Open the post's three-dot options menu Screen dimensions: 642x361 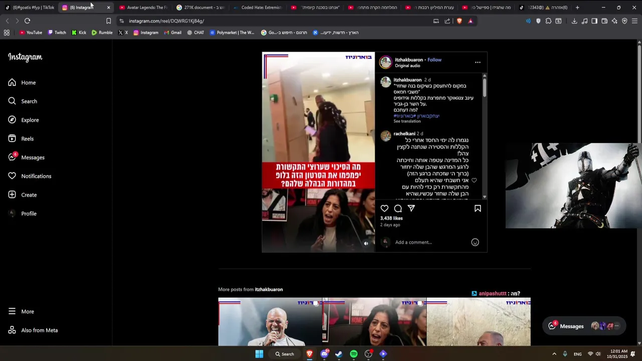[477, 63]
